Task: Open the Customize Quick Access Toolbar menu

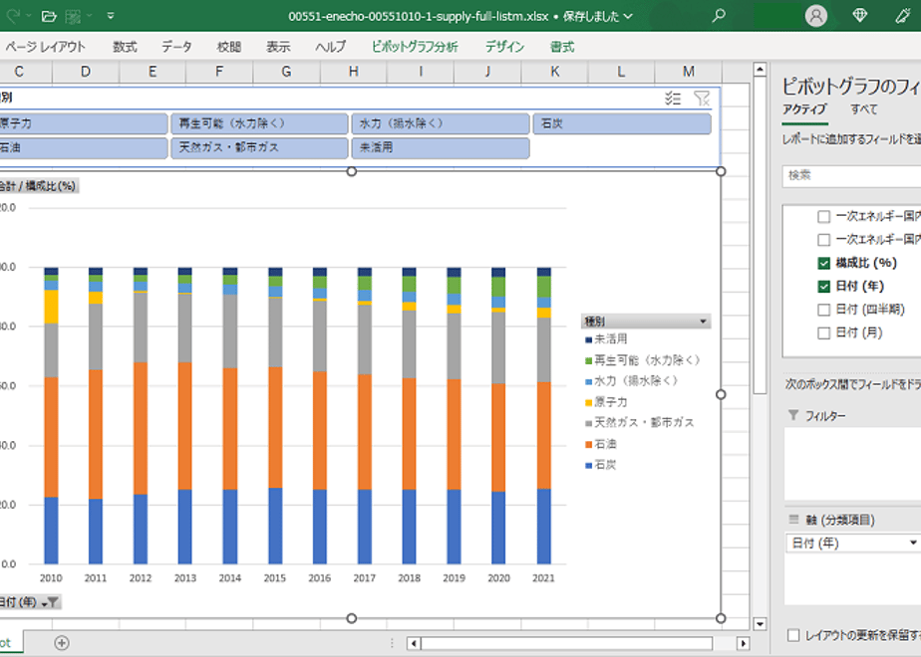Action: point(111,16)
